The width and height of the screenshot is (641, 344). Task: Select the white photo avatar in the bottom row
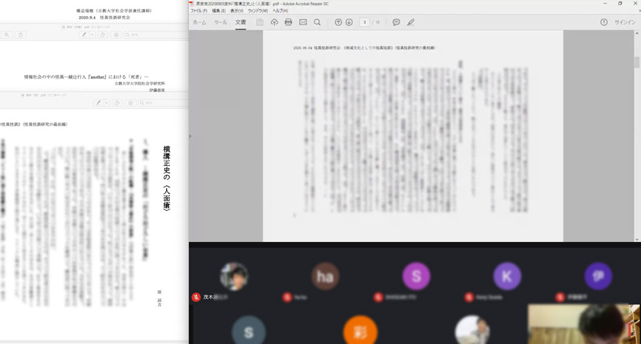click(472, 330)
